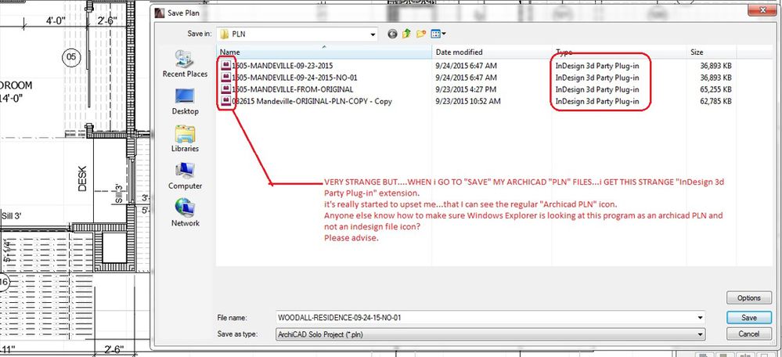Select file name MANDEVILLE-09-23-2015

283,65
